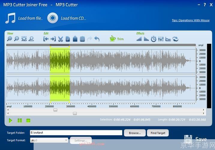Zoom out the waveform view
The image size is (215, 150).
(x=16, y=39)
